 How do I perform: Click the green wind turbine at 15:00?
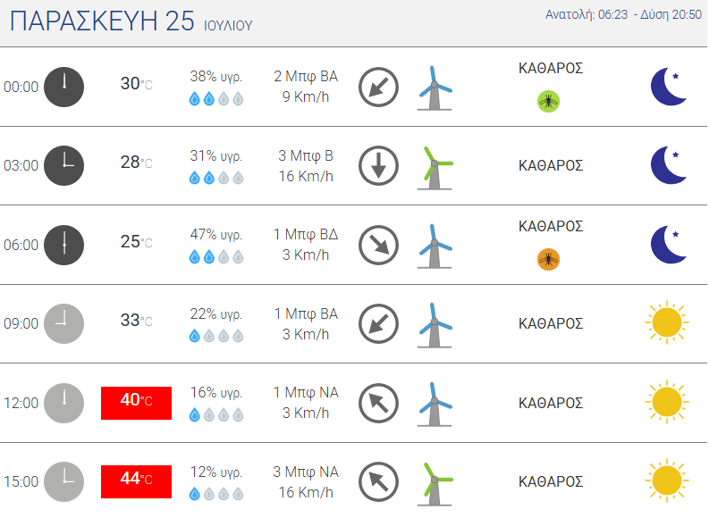[435, 484]
